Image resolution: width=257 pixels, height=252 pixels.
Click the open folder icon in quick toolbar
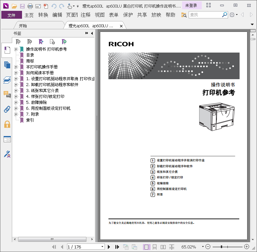[14, 6]
